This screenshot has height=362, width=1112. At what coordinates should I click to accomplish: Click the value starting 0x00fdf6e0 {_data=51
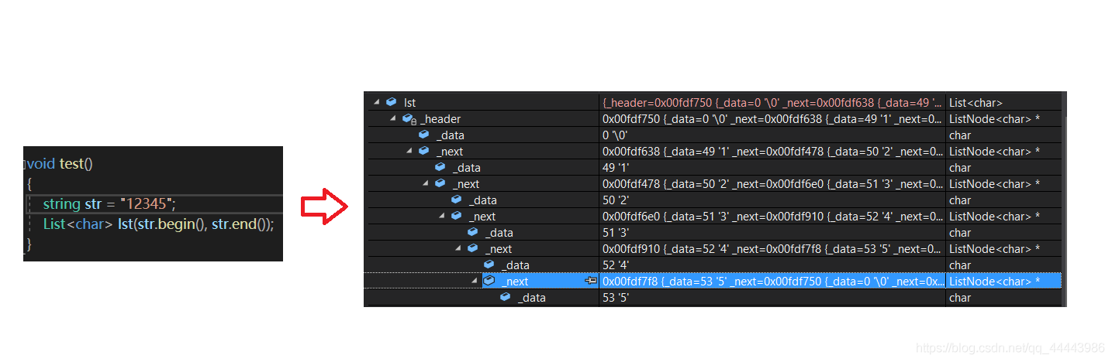pos(772,217)
